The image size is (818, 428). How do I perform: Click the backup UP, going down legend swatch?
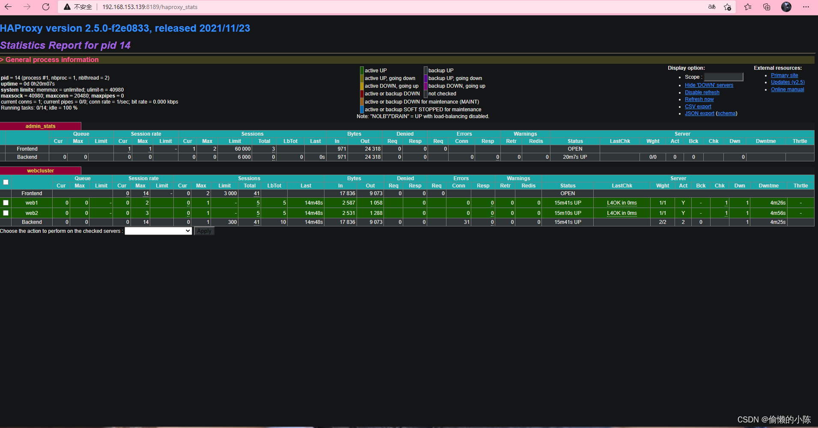425,78
